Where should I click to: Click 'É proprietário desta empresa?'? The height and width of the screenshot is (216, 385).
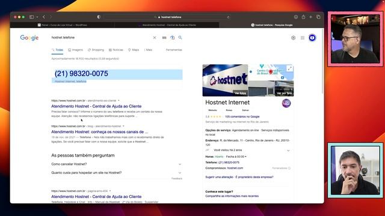(x=254, y=177)
